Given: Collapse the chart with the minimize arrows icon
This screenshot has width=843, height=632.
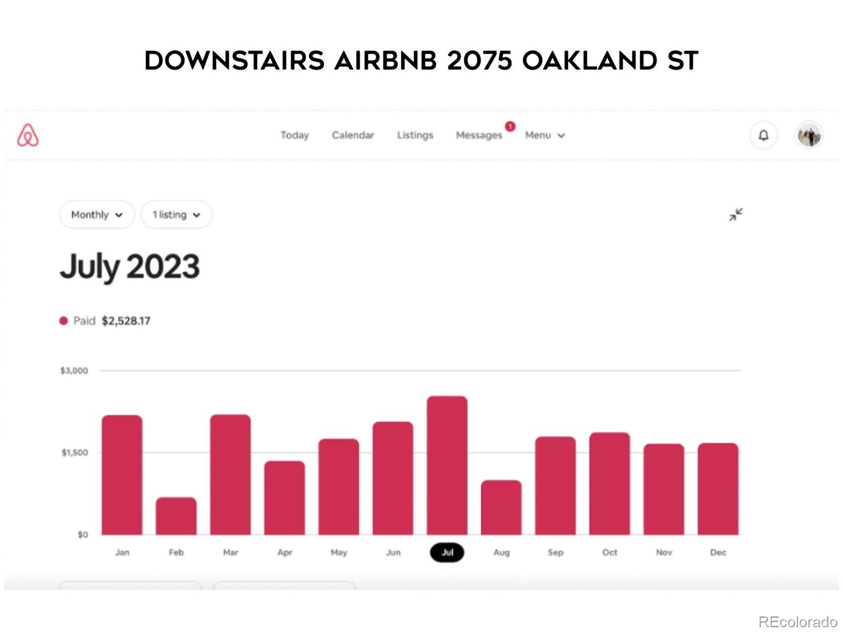Looking at the screenshot, I should point(736,214).
